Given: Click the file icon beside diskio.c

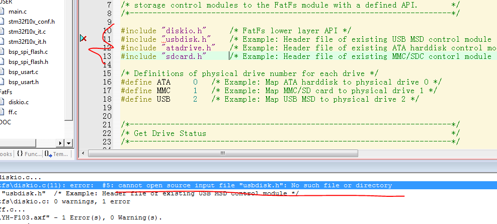Looking at the screenshot, I should click(x=2, y=102).
